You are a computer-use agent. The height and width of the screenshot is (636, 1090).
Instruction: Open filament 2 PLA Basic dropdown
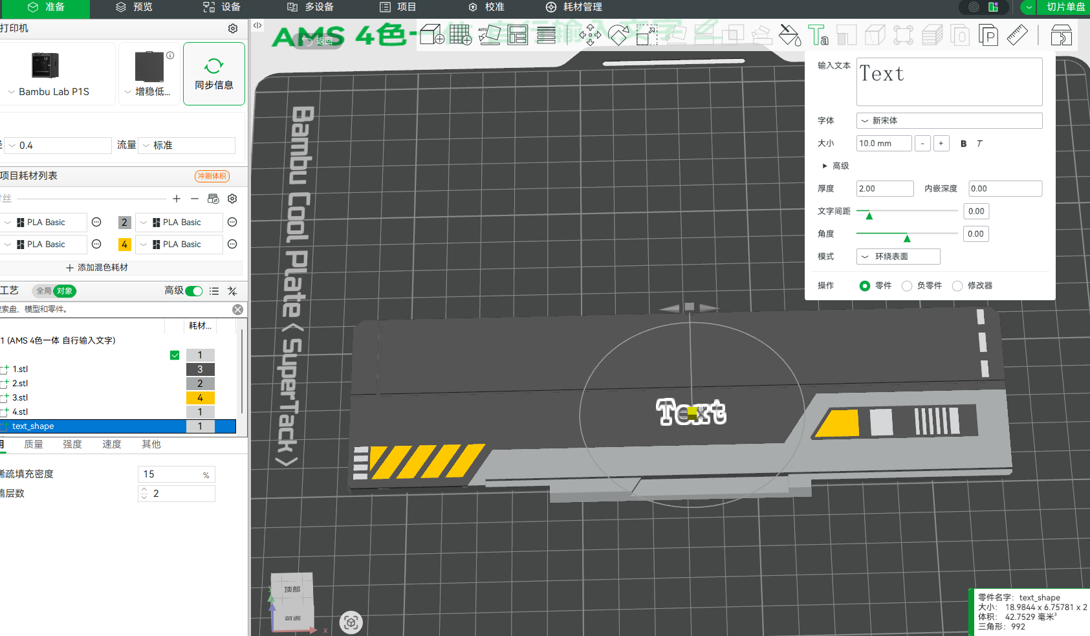(179, 222)
